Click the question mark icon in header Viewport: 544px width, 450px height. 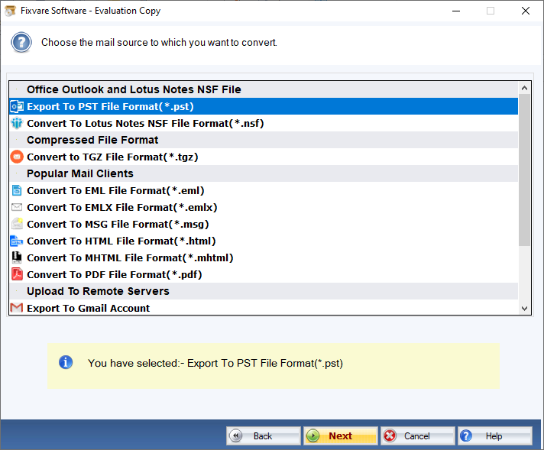pos(21,42)
